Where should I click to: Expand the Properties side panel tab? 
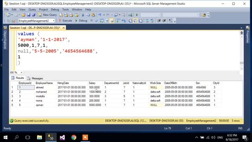248,35
